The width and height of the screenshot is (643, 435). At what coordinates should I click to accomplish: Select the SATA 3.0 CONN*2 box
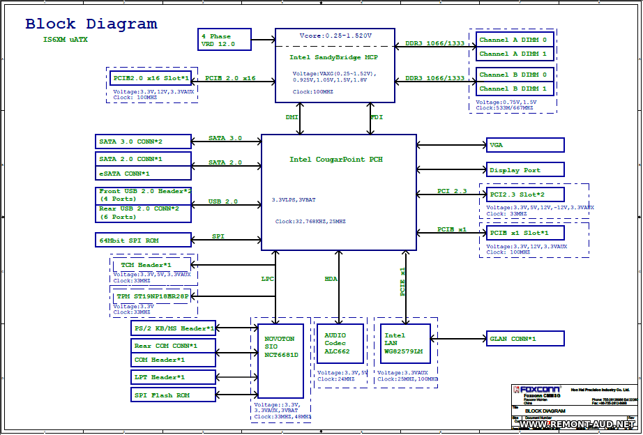tap(143, 142)
